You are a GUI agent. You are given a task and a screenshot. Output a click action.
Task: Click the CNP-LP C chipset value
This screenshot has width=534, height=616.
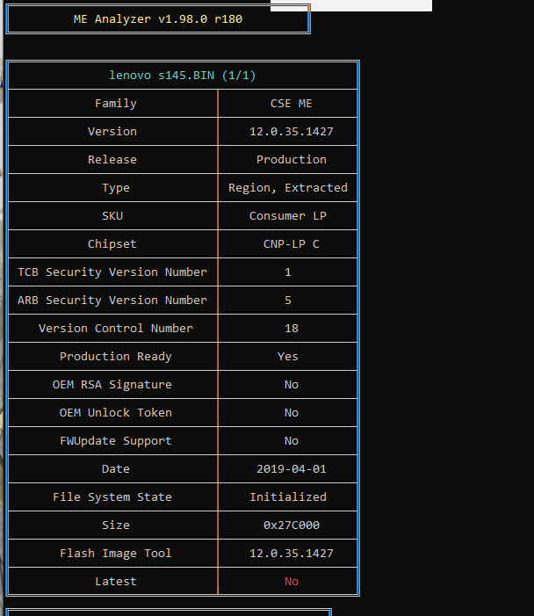[291, 244]
